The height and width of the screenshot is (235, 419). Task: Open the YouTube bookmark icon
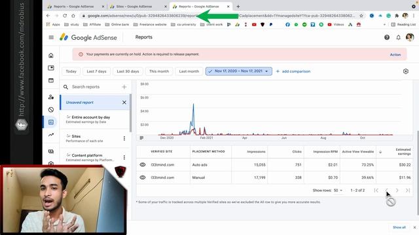pos(254,25)
